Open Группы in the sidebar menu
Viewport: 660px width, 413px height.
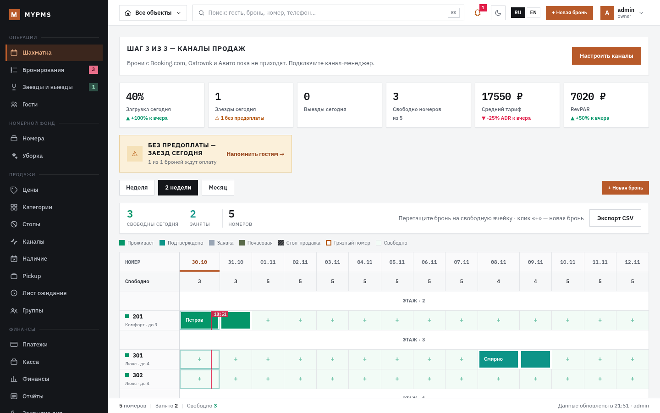pyautogui.click(x=54, y=311)
